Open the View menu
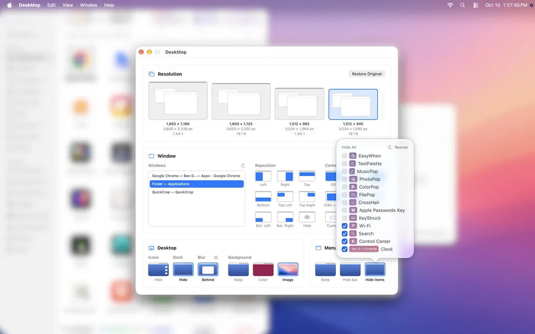 point(68,5)
